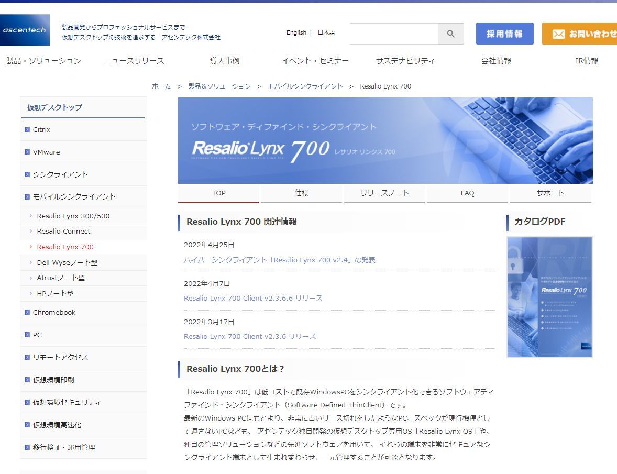This screenshot has height=474, width=617.
Task: Switch to the サポート tab
Action: [550, 193]
